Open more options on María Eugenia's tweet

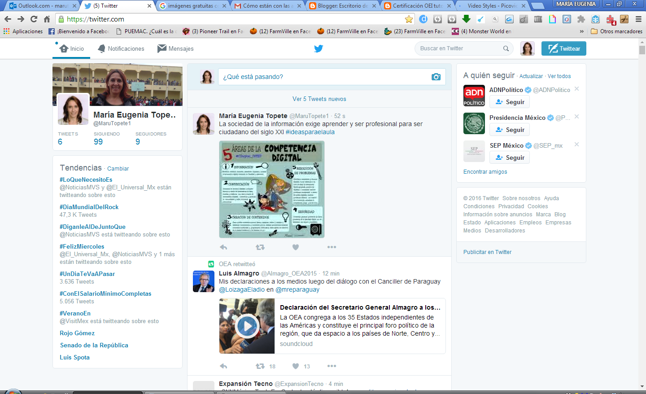[x=332, y=247]
